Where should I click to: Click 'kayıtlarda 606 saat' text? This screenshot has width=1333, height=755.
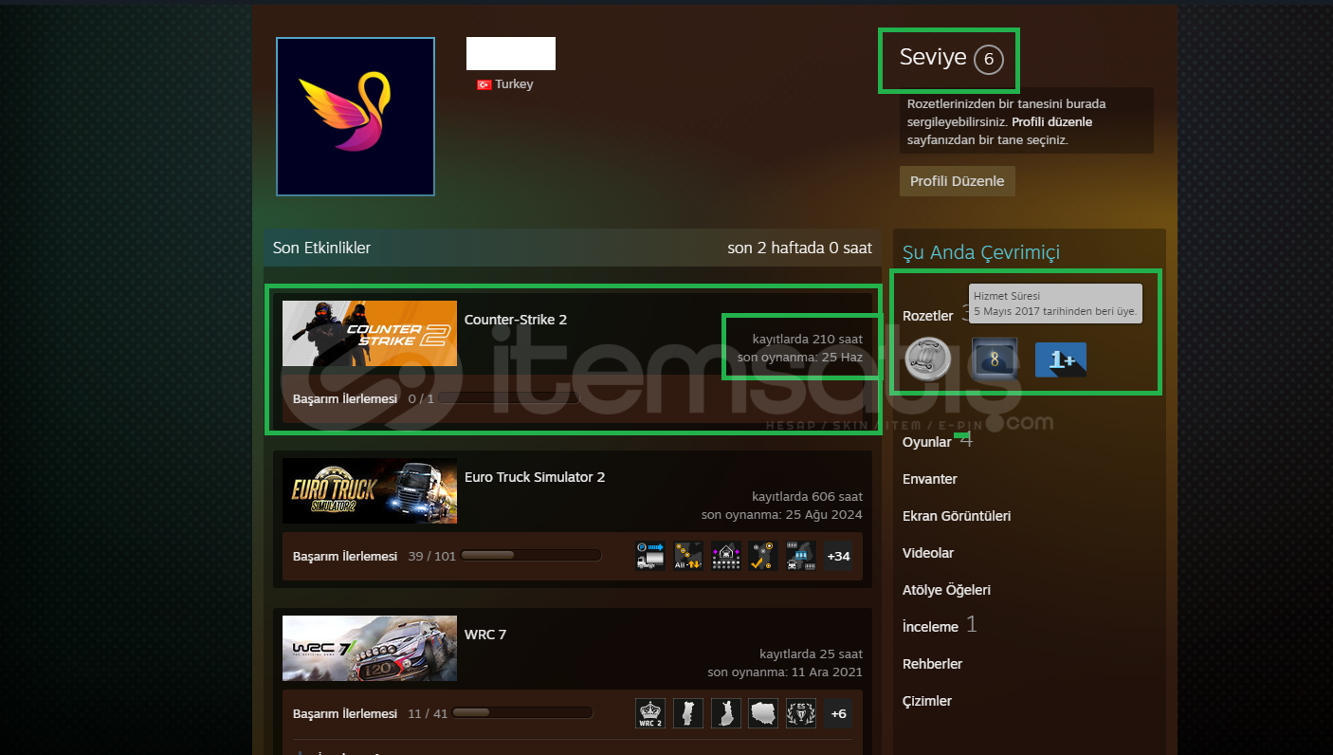(807, 496)
